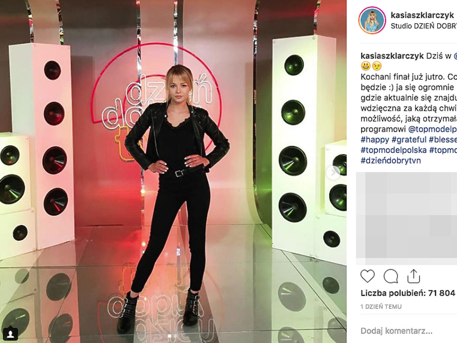Open the kasiaszklarczyk username in the post header
This screenshot has width=457, height=343.
tap(422, 15)
